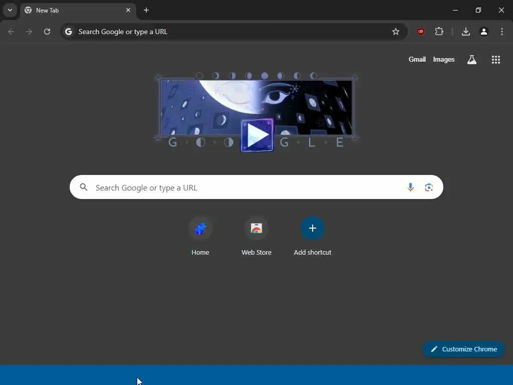This screenshot has width=513, height=385.
Task: Show the Downloads panel
Action: pyautogui.click(x=466, y=32)
